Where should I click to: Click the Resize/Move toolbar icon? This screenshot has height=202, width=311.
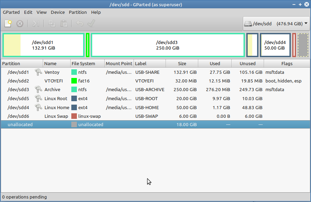[35, 24]
